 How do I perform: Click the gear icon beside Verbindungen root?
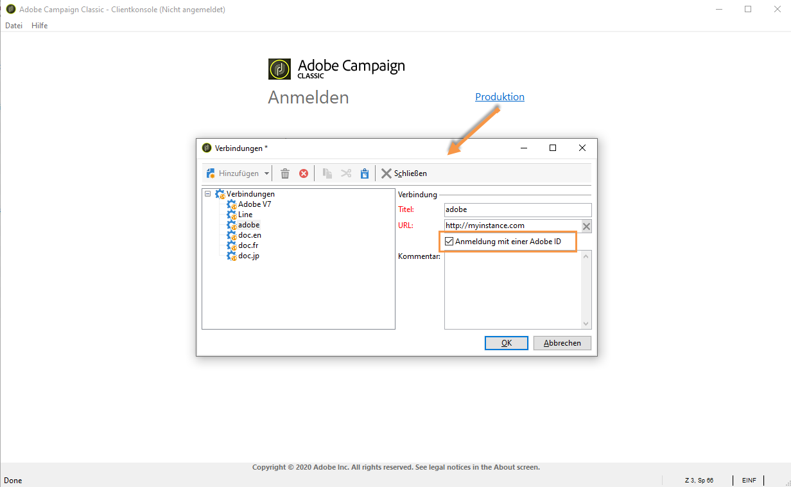tap(220, 193)
